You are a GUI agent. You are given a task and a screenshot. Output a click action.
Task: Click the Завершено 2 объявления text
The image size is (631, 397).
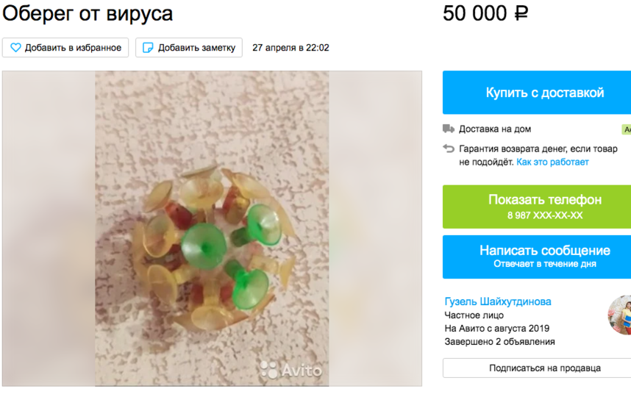(499, 341)
